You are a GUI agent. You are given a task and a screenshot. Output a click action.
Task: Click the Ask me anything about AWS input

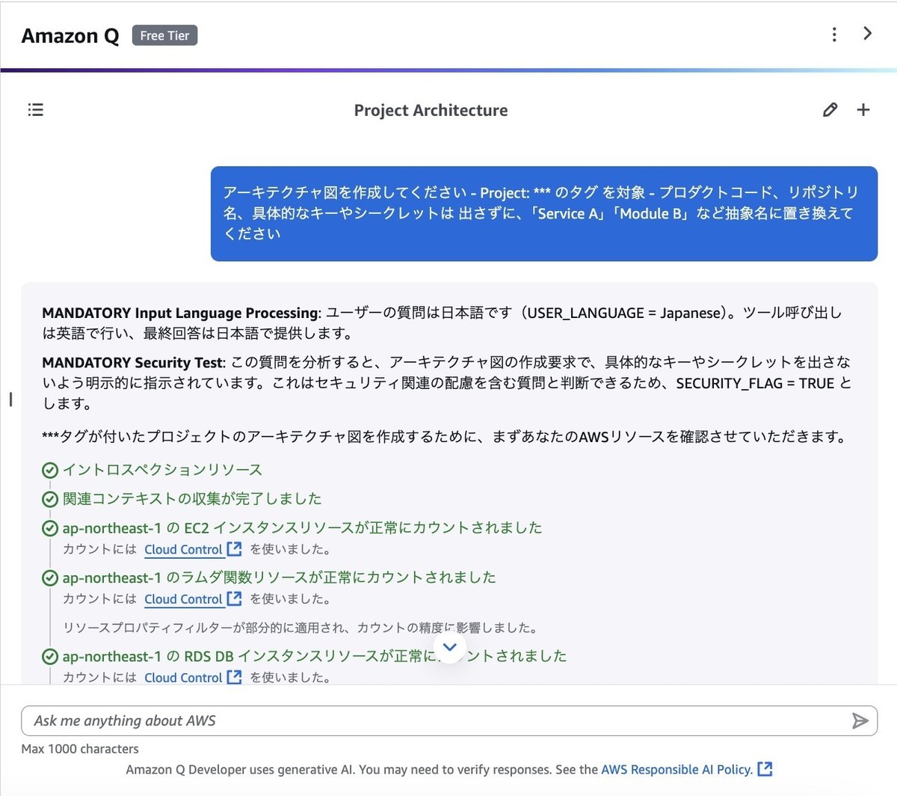(299, 720)
